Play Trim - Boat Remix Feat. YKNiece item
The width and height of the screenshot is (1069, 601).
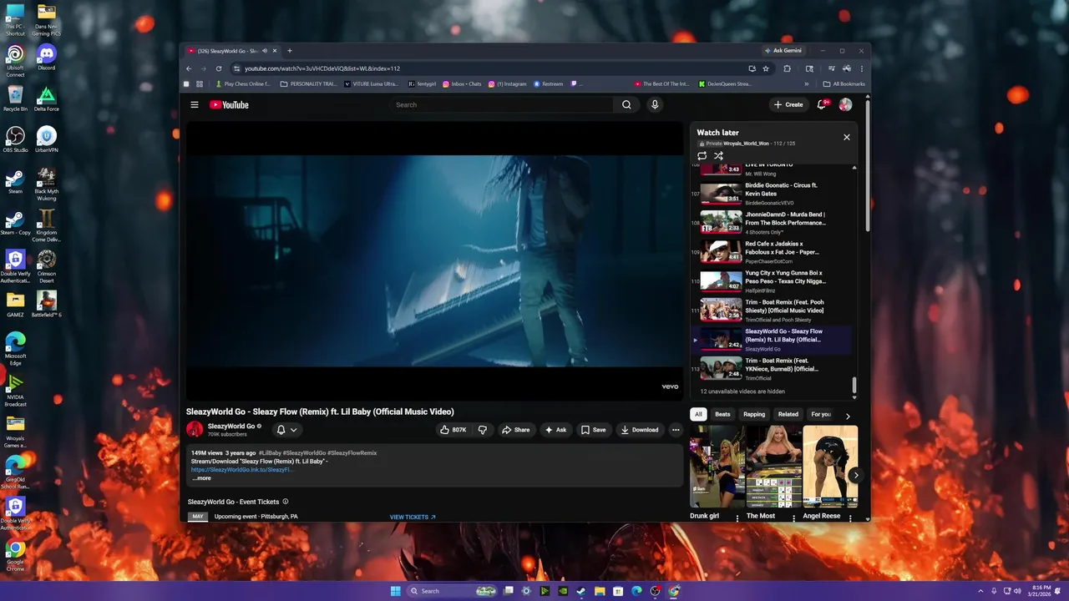pos(773,368)
